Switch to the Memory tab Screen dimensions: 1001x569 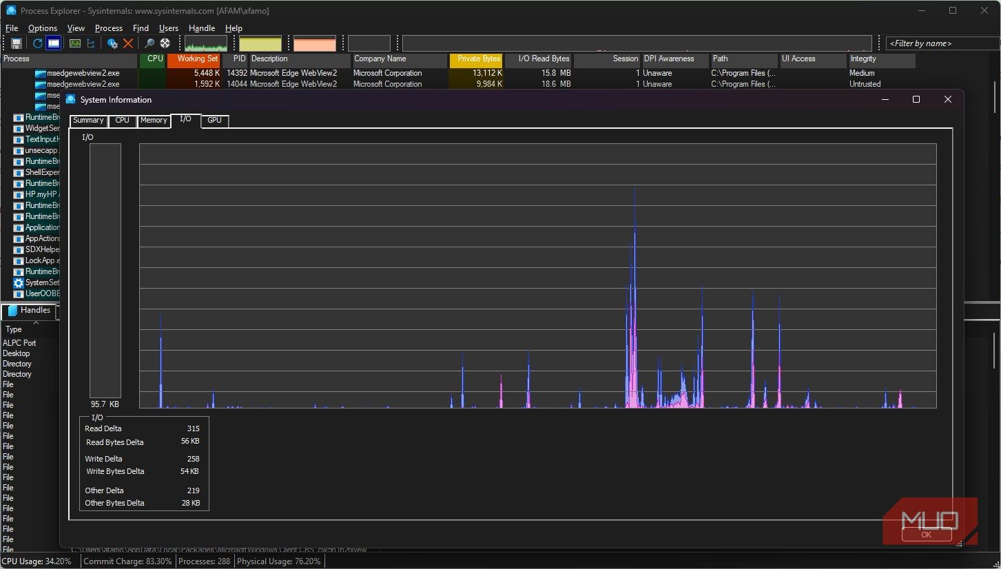(154, 121)
